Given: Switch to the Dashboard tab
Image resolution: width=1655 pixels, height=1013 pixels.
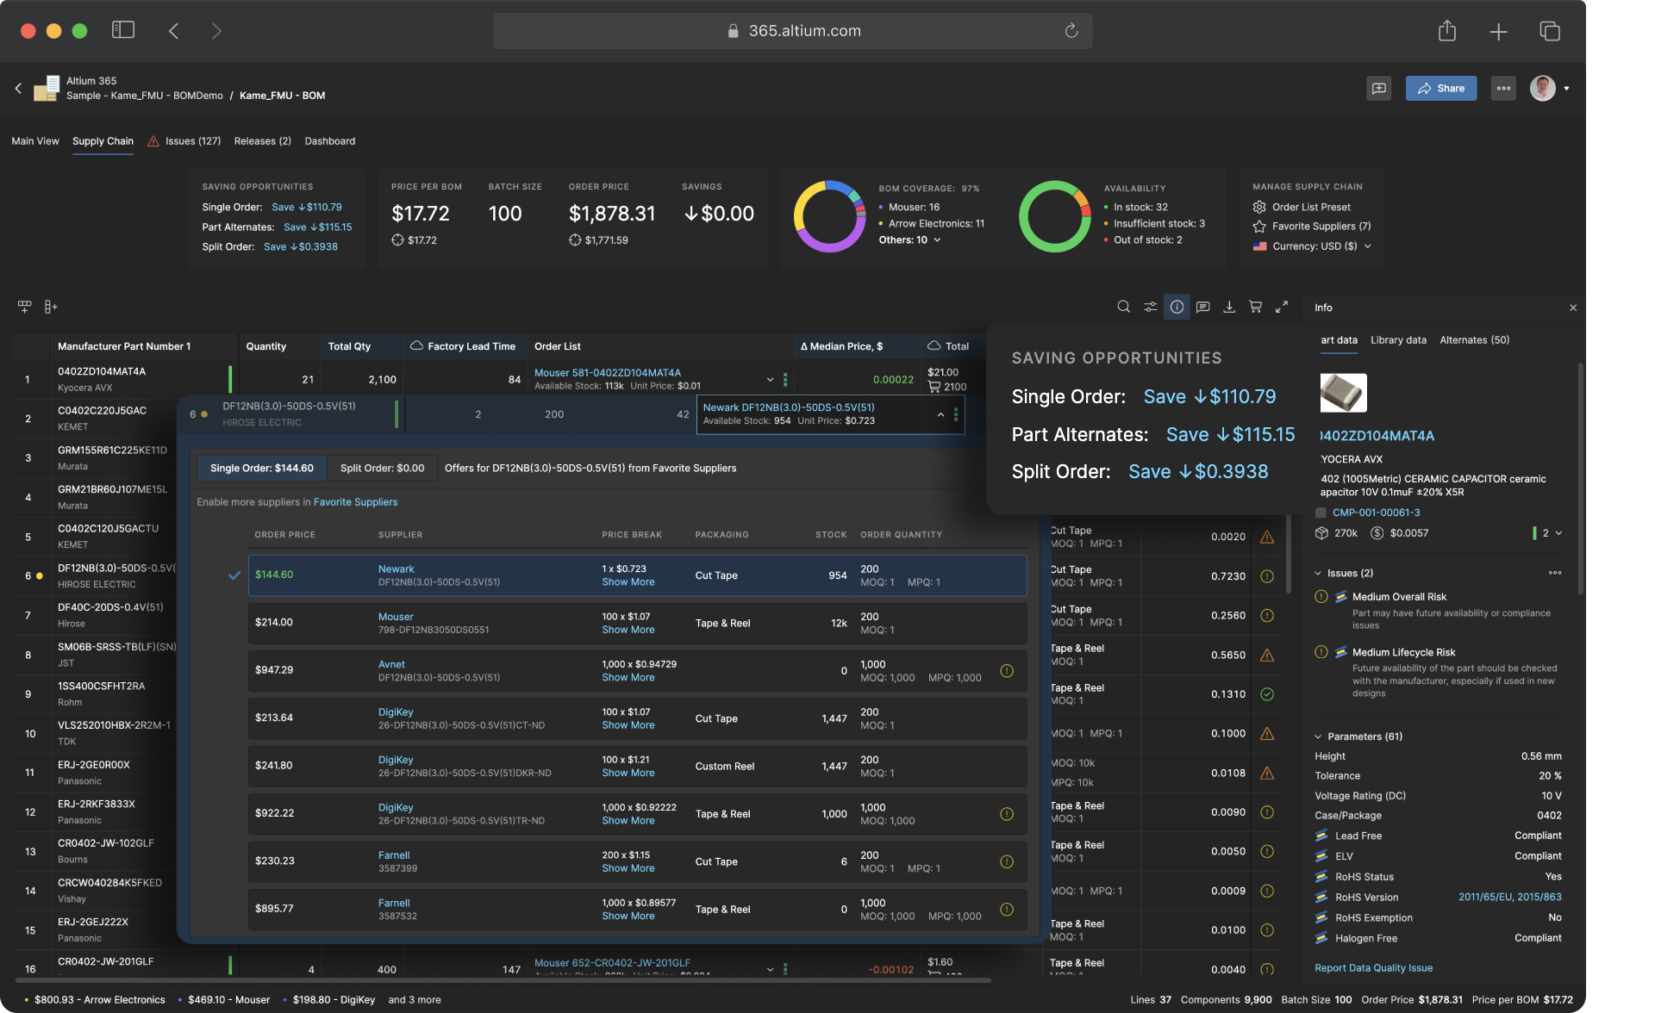Looking at the screenshot, I should click(329, 141).
